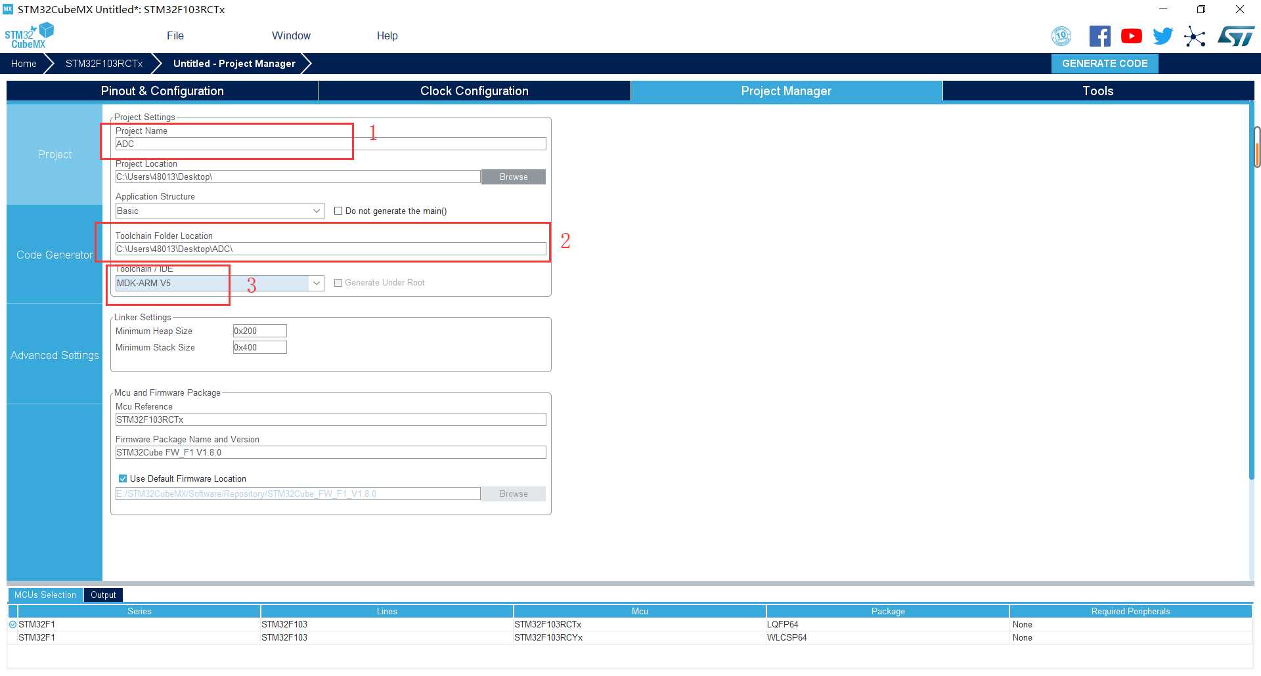Open the Window menu
Screen dimensions: 1261x676
(291, 35)
